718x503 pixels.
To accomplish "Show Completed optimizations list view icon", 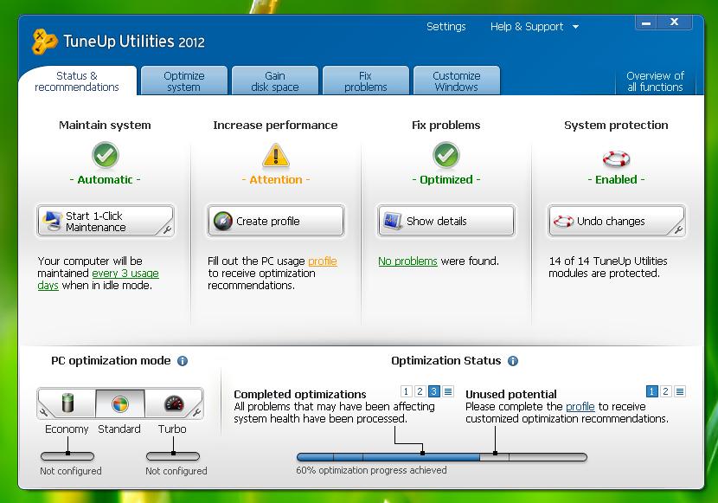I will coord(448,391).
